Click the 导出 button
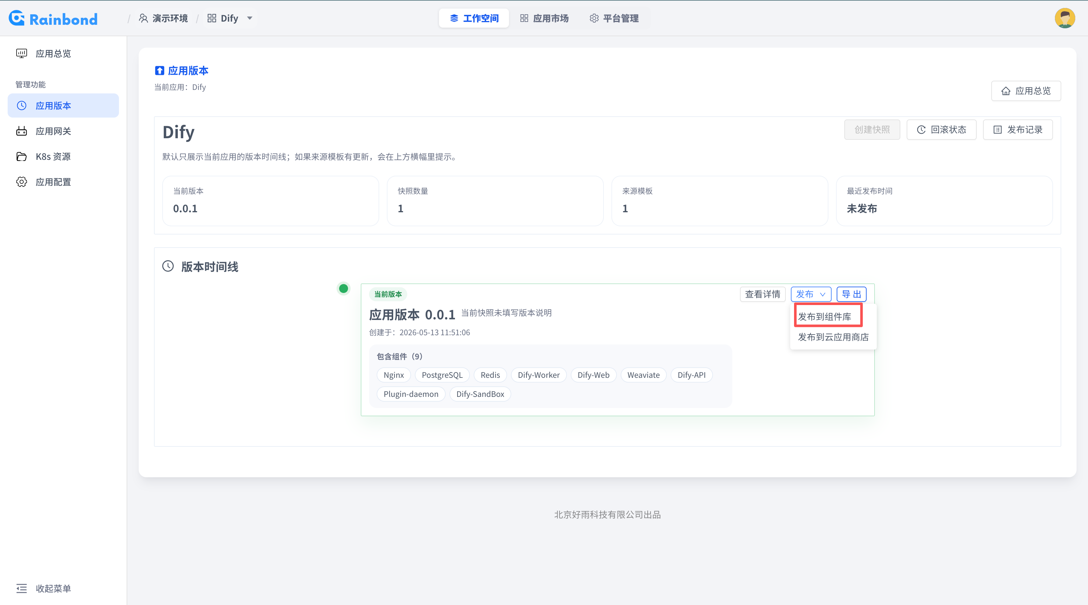Viewport: 1088px width, 605px height. [x=852, y=294]
